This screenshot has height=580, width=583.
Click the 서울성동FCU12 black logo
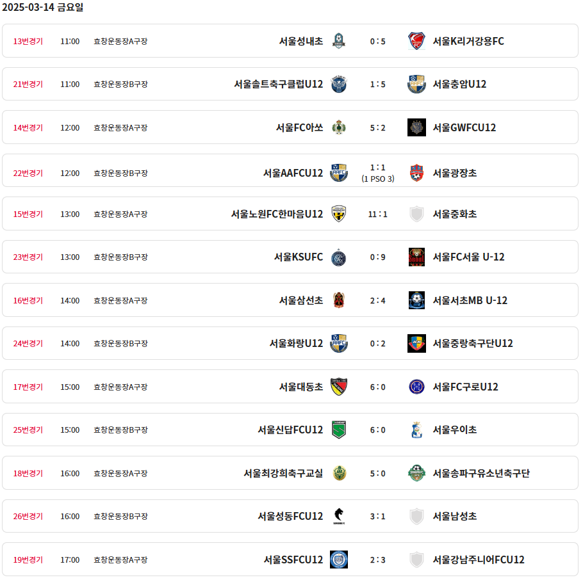click(338, 516)
